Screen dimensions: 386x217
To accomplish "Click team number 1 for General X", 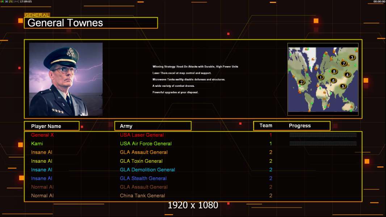I will tap(270, 135).
